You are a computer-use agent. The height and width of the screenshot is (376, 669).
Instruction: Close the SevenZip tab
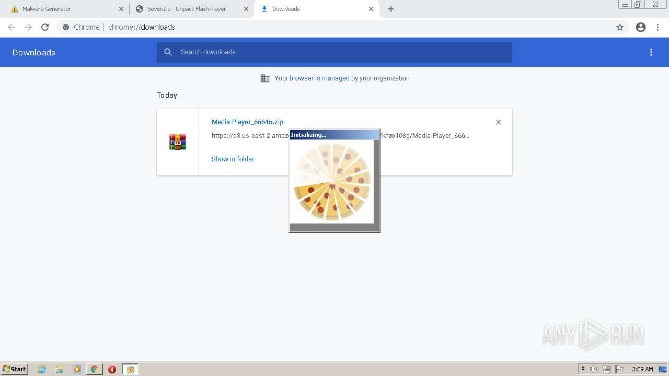[x=246, y=9]
